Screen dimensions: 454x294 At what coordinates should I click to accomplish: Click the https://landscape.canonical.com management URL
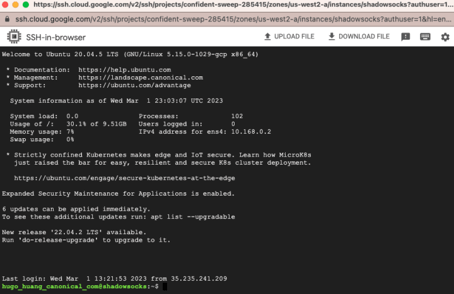pos(141,78)
